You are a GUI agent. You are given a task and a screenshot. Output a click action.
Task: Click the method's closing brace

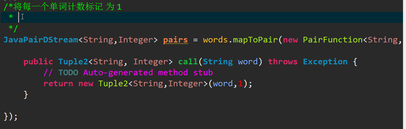26,95
